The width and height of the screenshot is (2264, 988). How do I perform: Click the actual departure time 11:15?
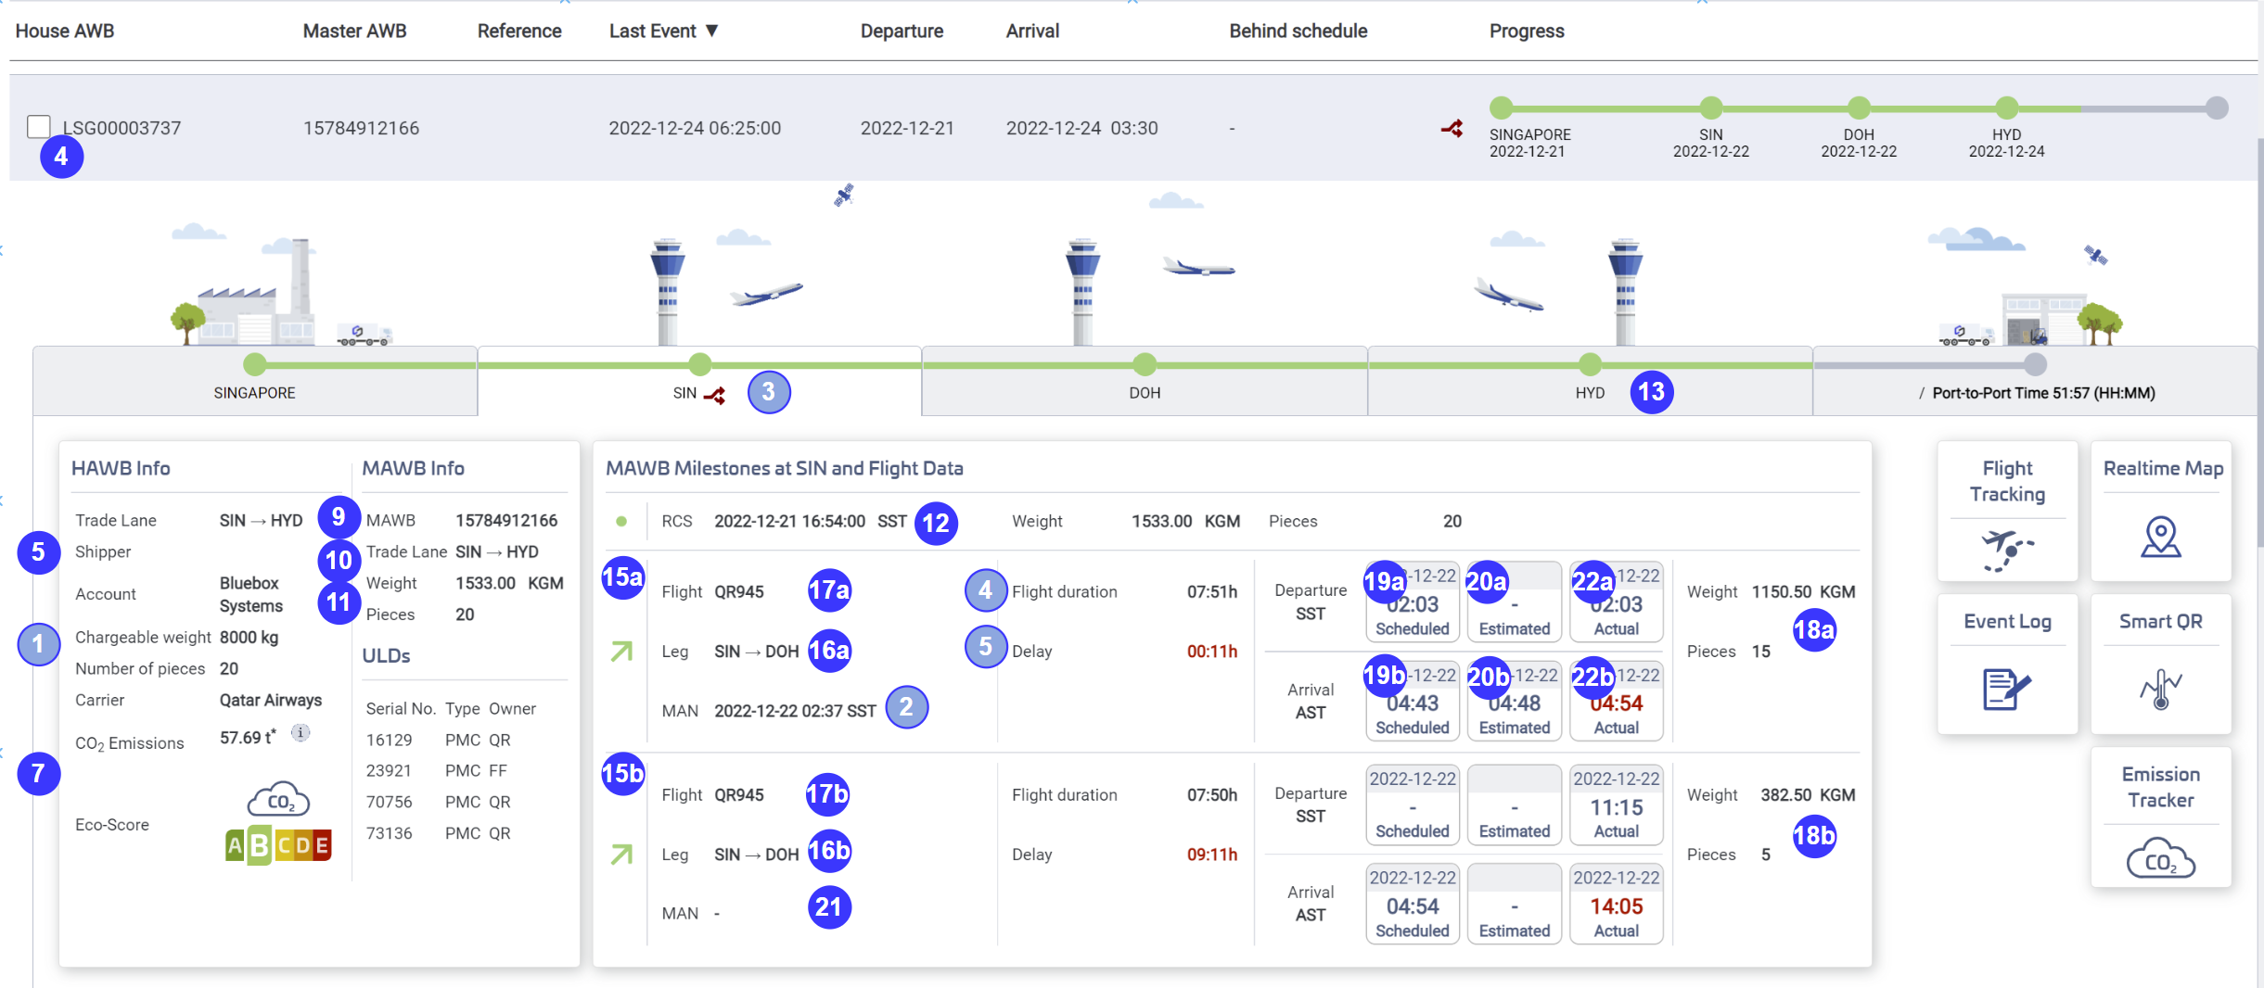(x=1616, y=807)
